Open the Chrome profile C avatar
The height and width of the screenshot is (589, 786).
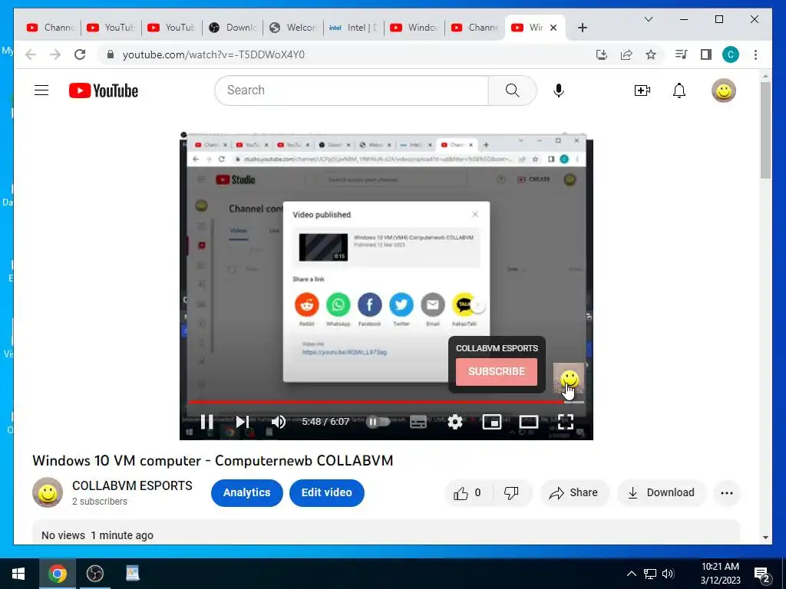[731, 54]
